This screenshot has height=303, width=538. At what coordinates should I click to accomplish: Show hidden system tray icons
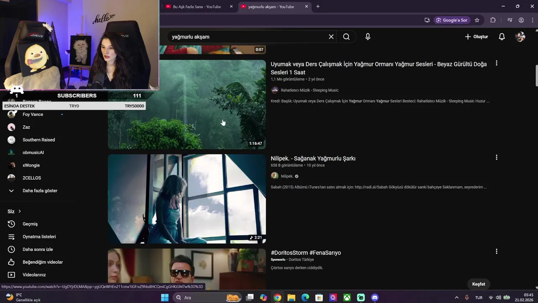coord(457,298)
